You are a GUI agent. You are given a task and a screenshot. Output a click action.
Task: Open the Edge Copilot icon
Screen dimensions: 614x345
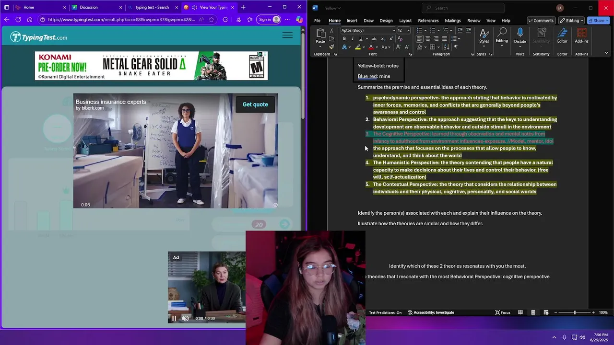click(x=299, y=20)
